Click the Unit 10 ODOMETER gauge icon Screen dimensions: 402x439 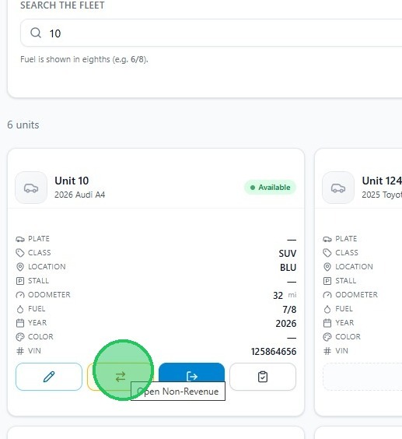pyautogui.click(x=20, y=295)
